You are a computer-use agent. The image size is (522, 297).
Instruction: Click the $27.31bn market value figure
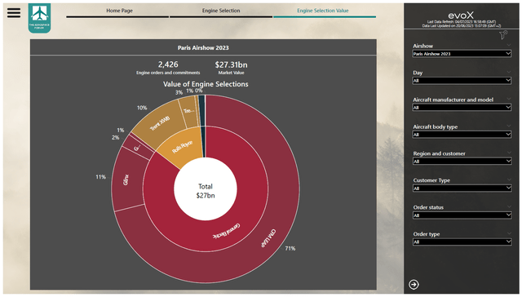[x=231, y=64]
